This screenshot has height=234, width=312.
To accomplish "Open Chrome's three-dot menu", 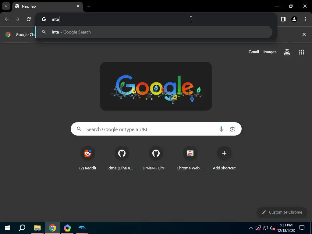I will [305, 19].
